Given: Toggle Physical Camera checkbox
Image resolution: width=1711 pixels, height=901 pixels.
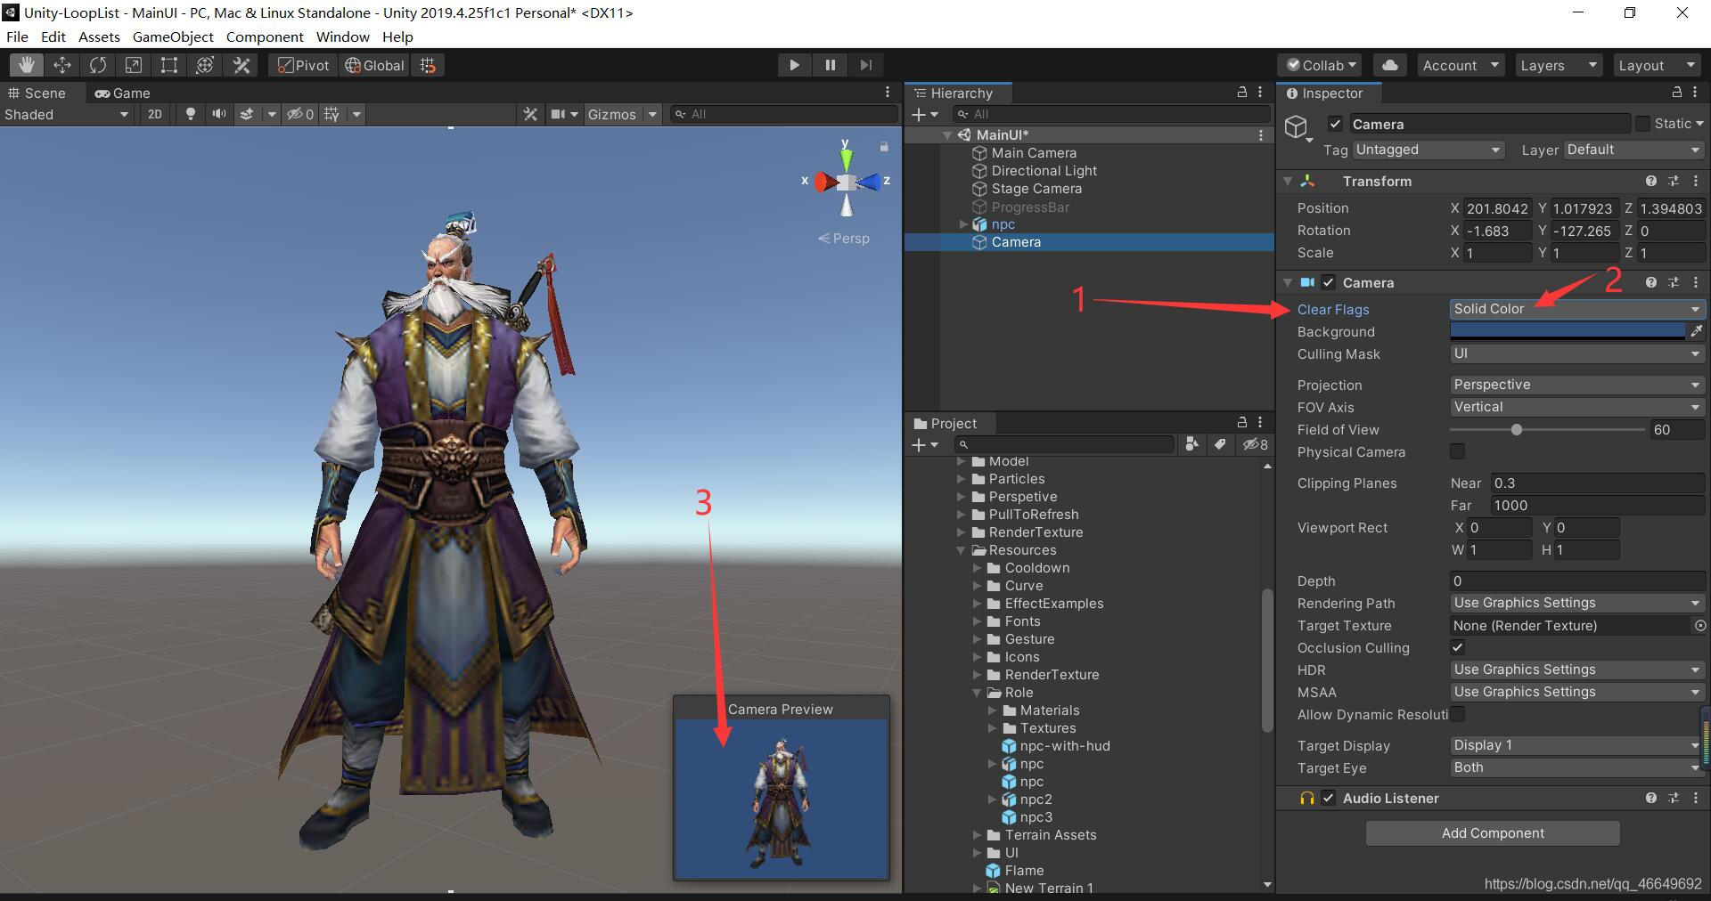Looking at the screenshot, I should coord(1458,452).
